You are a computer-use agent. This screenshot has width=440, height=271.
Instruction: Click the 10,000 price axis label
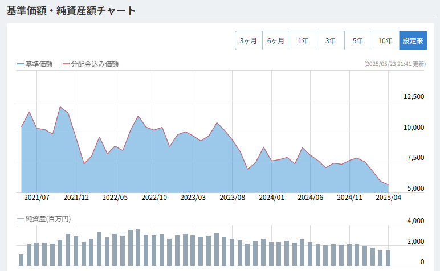(414, 128)
